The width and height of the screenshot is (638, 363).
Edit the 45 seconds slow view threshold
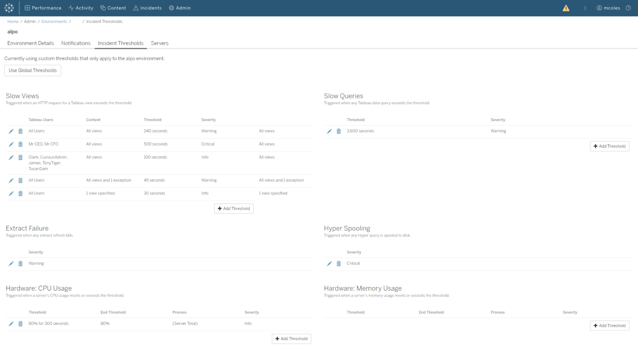point(11,180)
